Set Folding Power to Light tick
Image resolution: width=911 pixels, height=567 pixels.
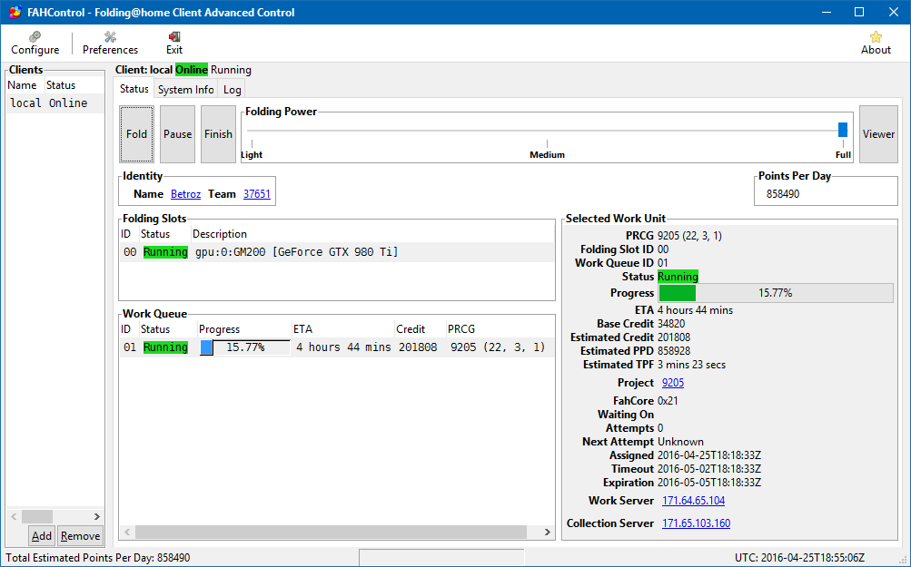tap(252, 142)
